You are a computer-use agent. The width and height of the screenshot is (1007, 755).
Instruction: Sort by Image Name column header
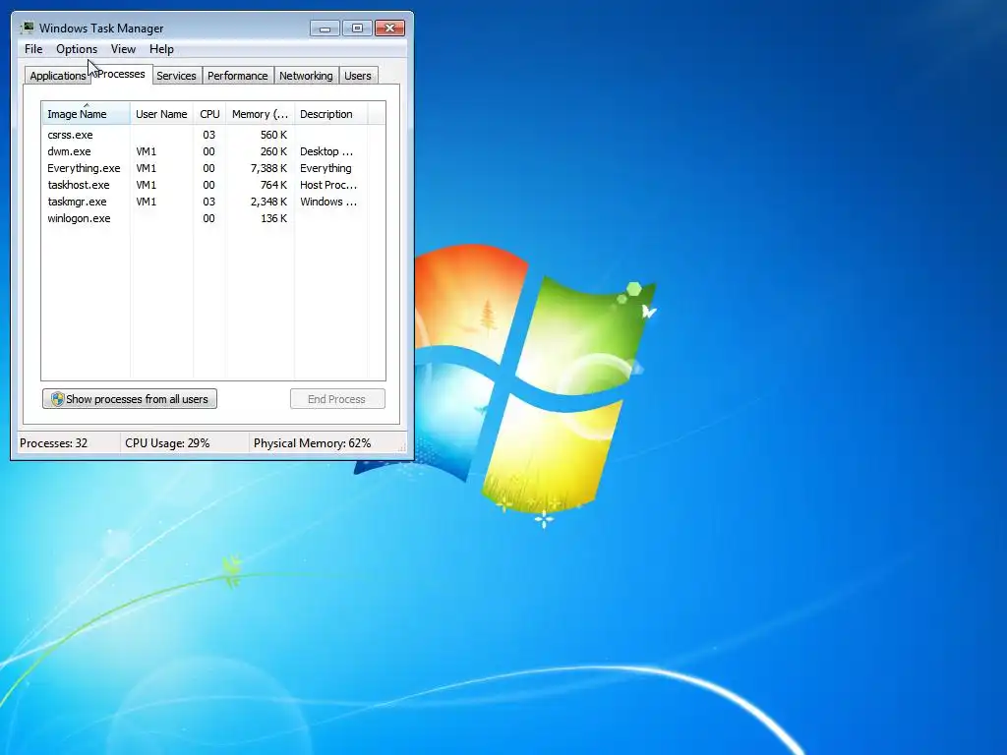click(x=87, y=114)
